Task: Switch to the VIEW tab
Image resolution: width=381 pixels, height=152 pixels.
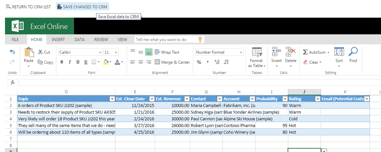Action: pos(122,39)
